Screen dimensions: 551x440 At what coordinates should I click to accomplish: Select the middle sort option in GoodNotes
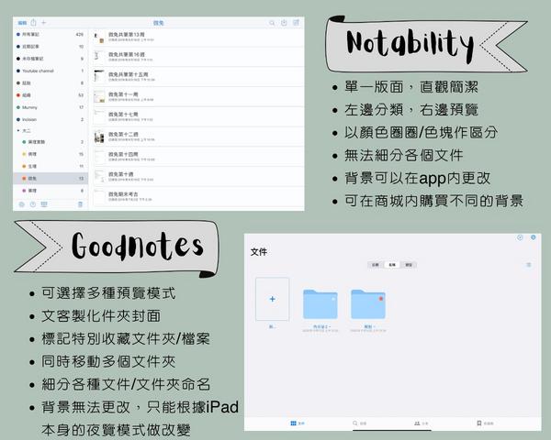pos(391,264)
